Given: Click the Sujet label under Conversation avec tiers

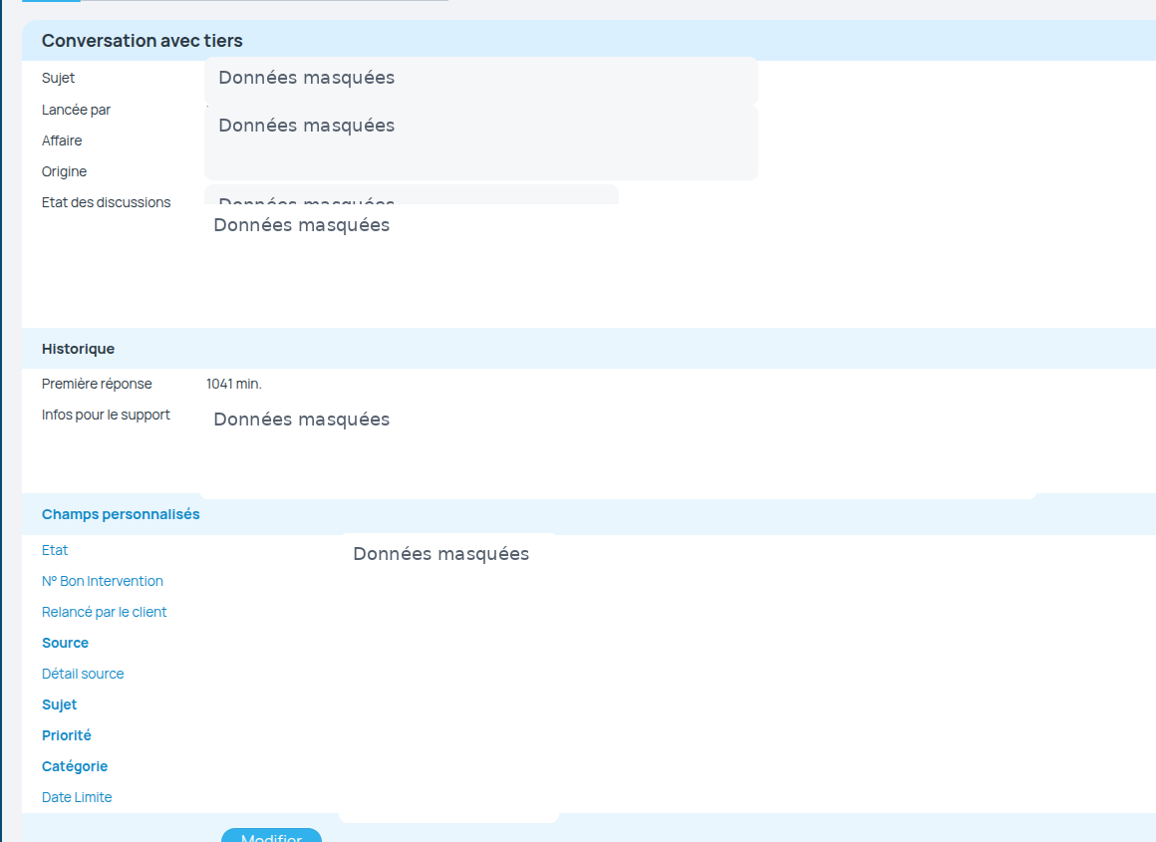Looking at the screenshot, I should tap(58, 78).
